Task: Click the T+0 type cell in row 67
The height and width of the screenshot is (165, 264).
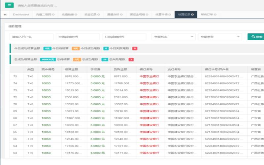Action: tap(30, 125)
